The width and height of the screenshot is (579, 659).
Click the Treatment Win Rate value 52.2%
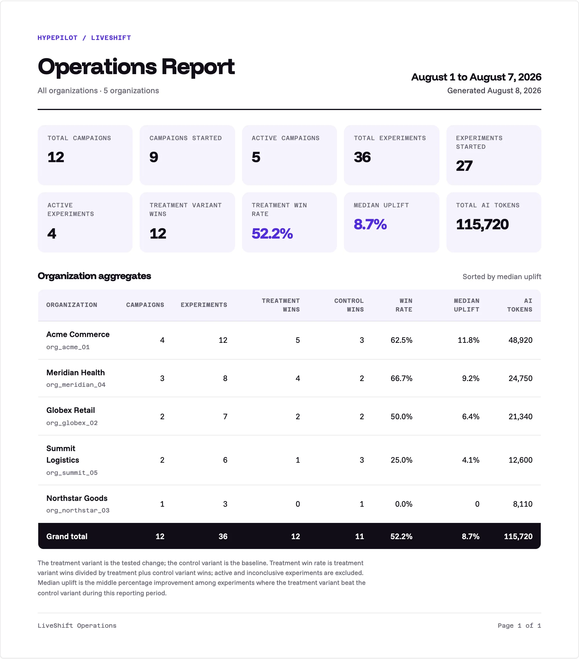pos(272,233)
